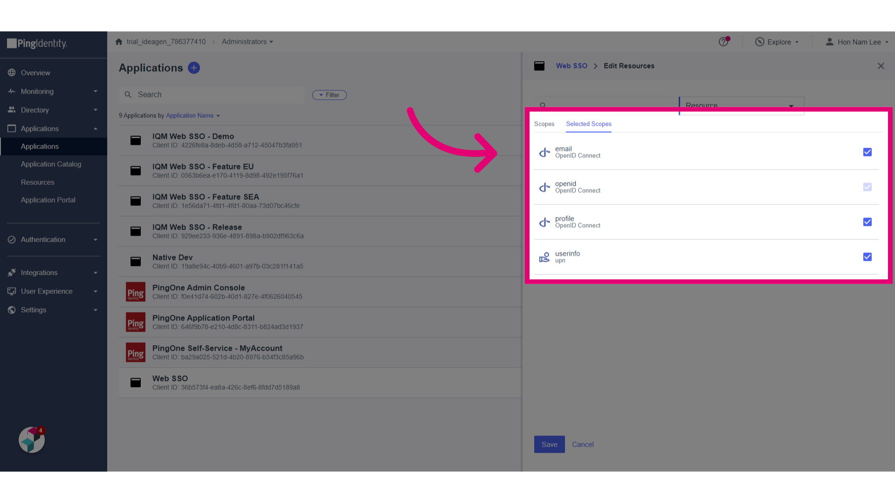Click the PingOne Admin Console Ping logo
The image size is (895, 503).
click(136, 292)
